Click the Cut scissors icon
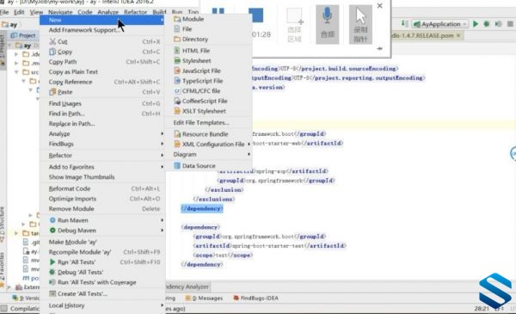 (x=52, y=42)
